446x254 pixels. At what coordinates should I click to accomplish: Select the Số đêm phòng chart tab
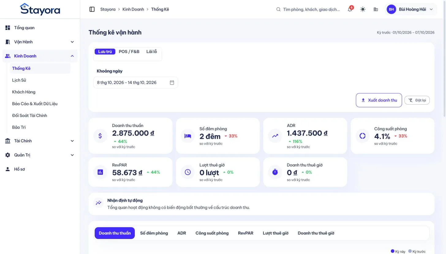(x=154, y=233)
